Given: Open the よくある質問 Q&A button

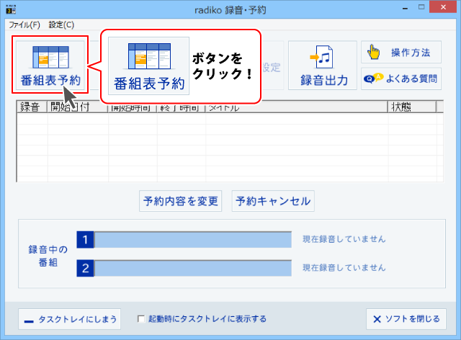Looking at the screenshot, I should click(x=401, y=79).
